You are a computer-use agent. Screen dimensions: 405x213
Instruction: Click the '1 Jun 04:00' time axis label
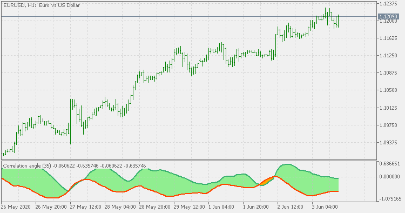(x=221, y=207)
